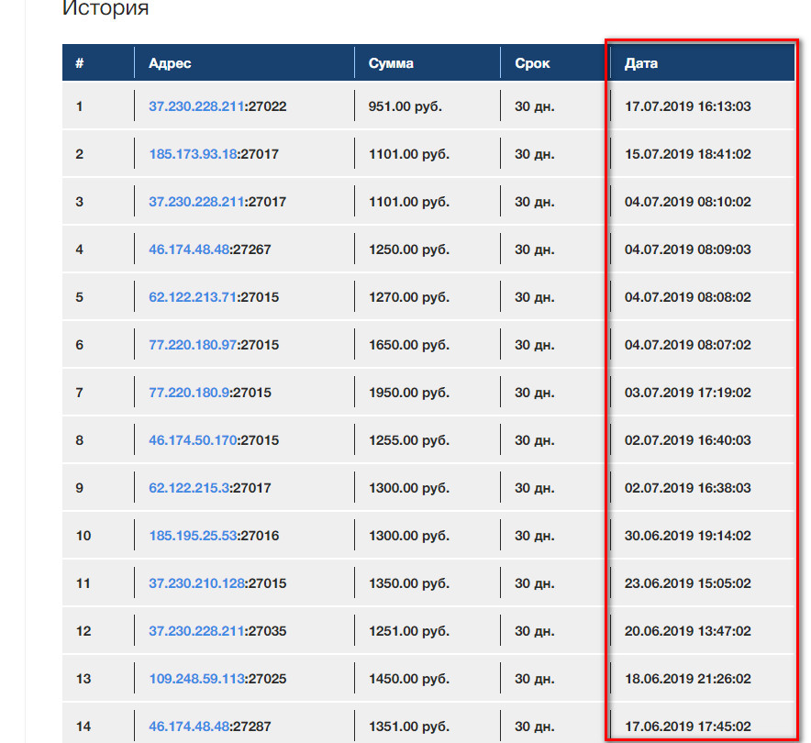Open address link 46.174.48.48:27267
This screenshot has height=743, width=811.
pos(209,250)
